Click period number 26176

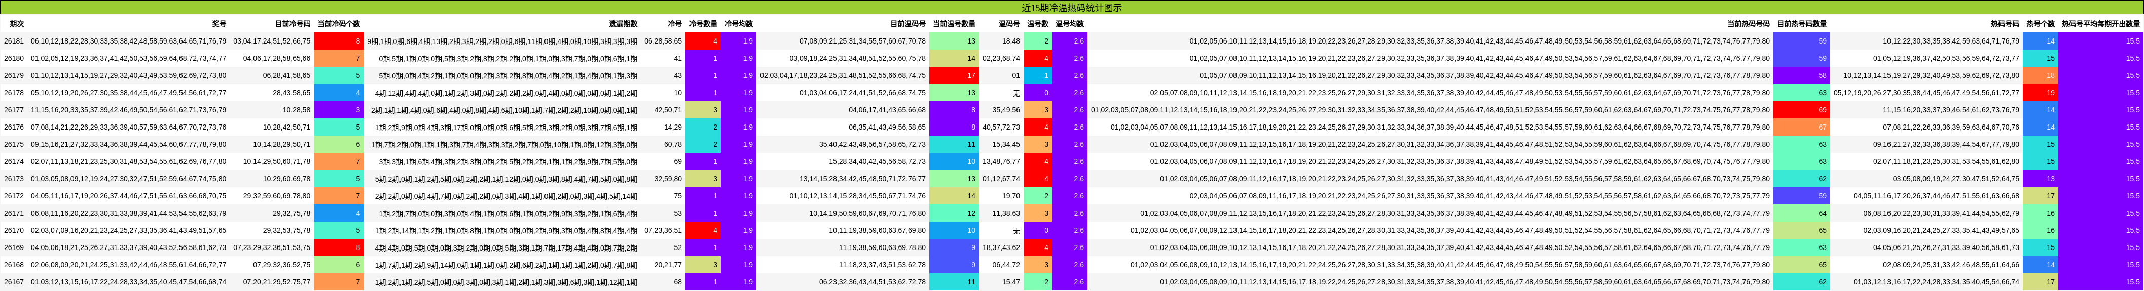point(14,127)
